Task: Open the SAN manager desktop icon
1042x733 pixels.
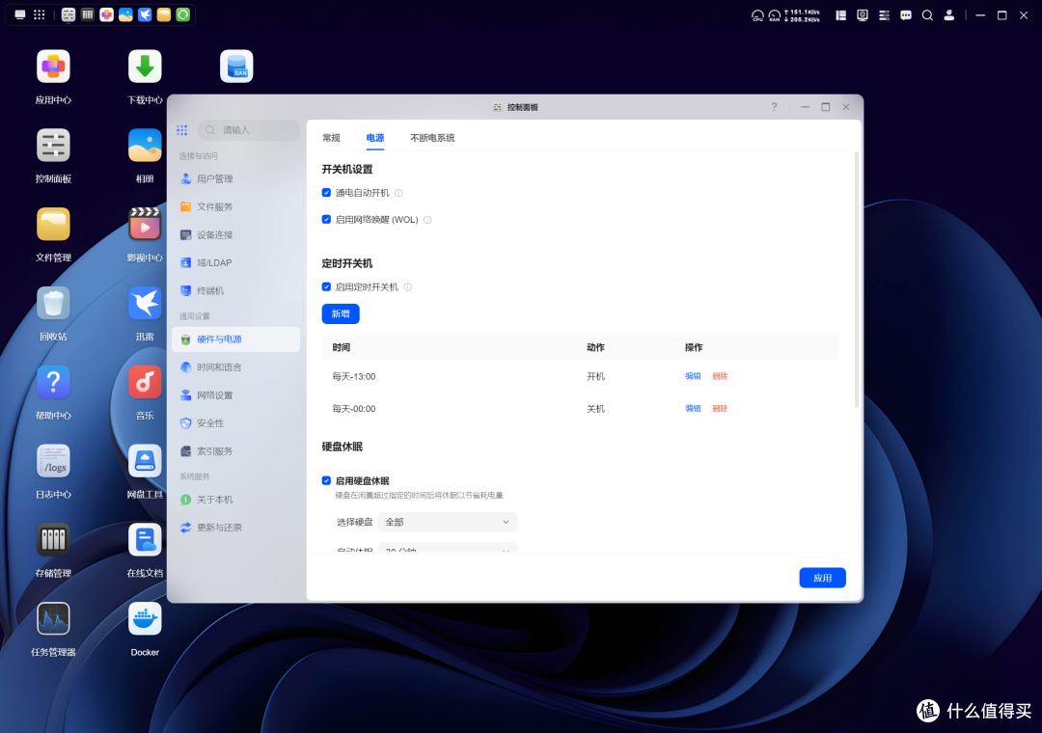Action: [x=236, y=67]
